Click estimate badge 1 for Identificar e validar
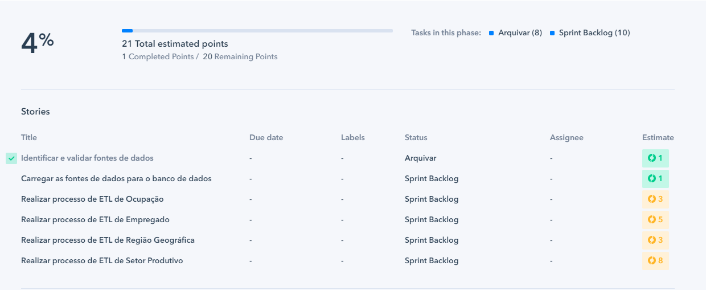Image resolution: width=706 pixels, height=290 pixels. (x=655, y=158)
